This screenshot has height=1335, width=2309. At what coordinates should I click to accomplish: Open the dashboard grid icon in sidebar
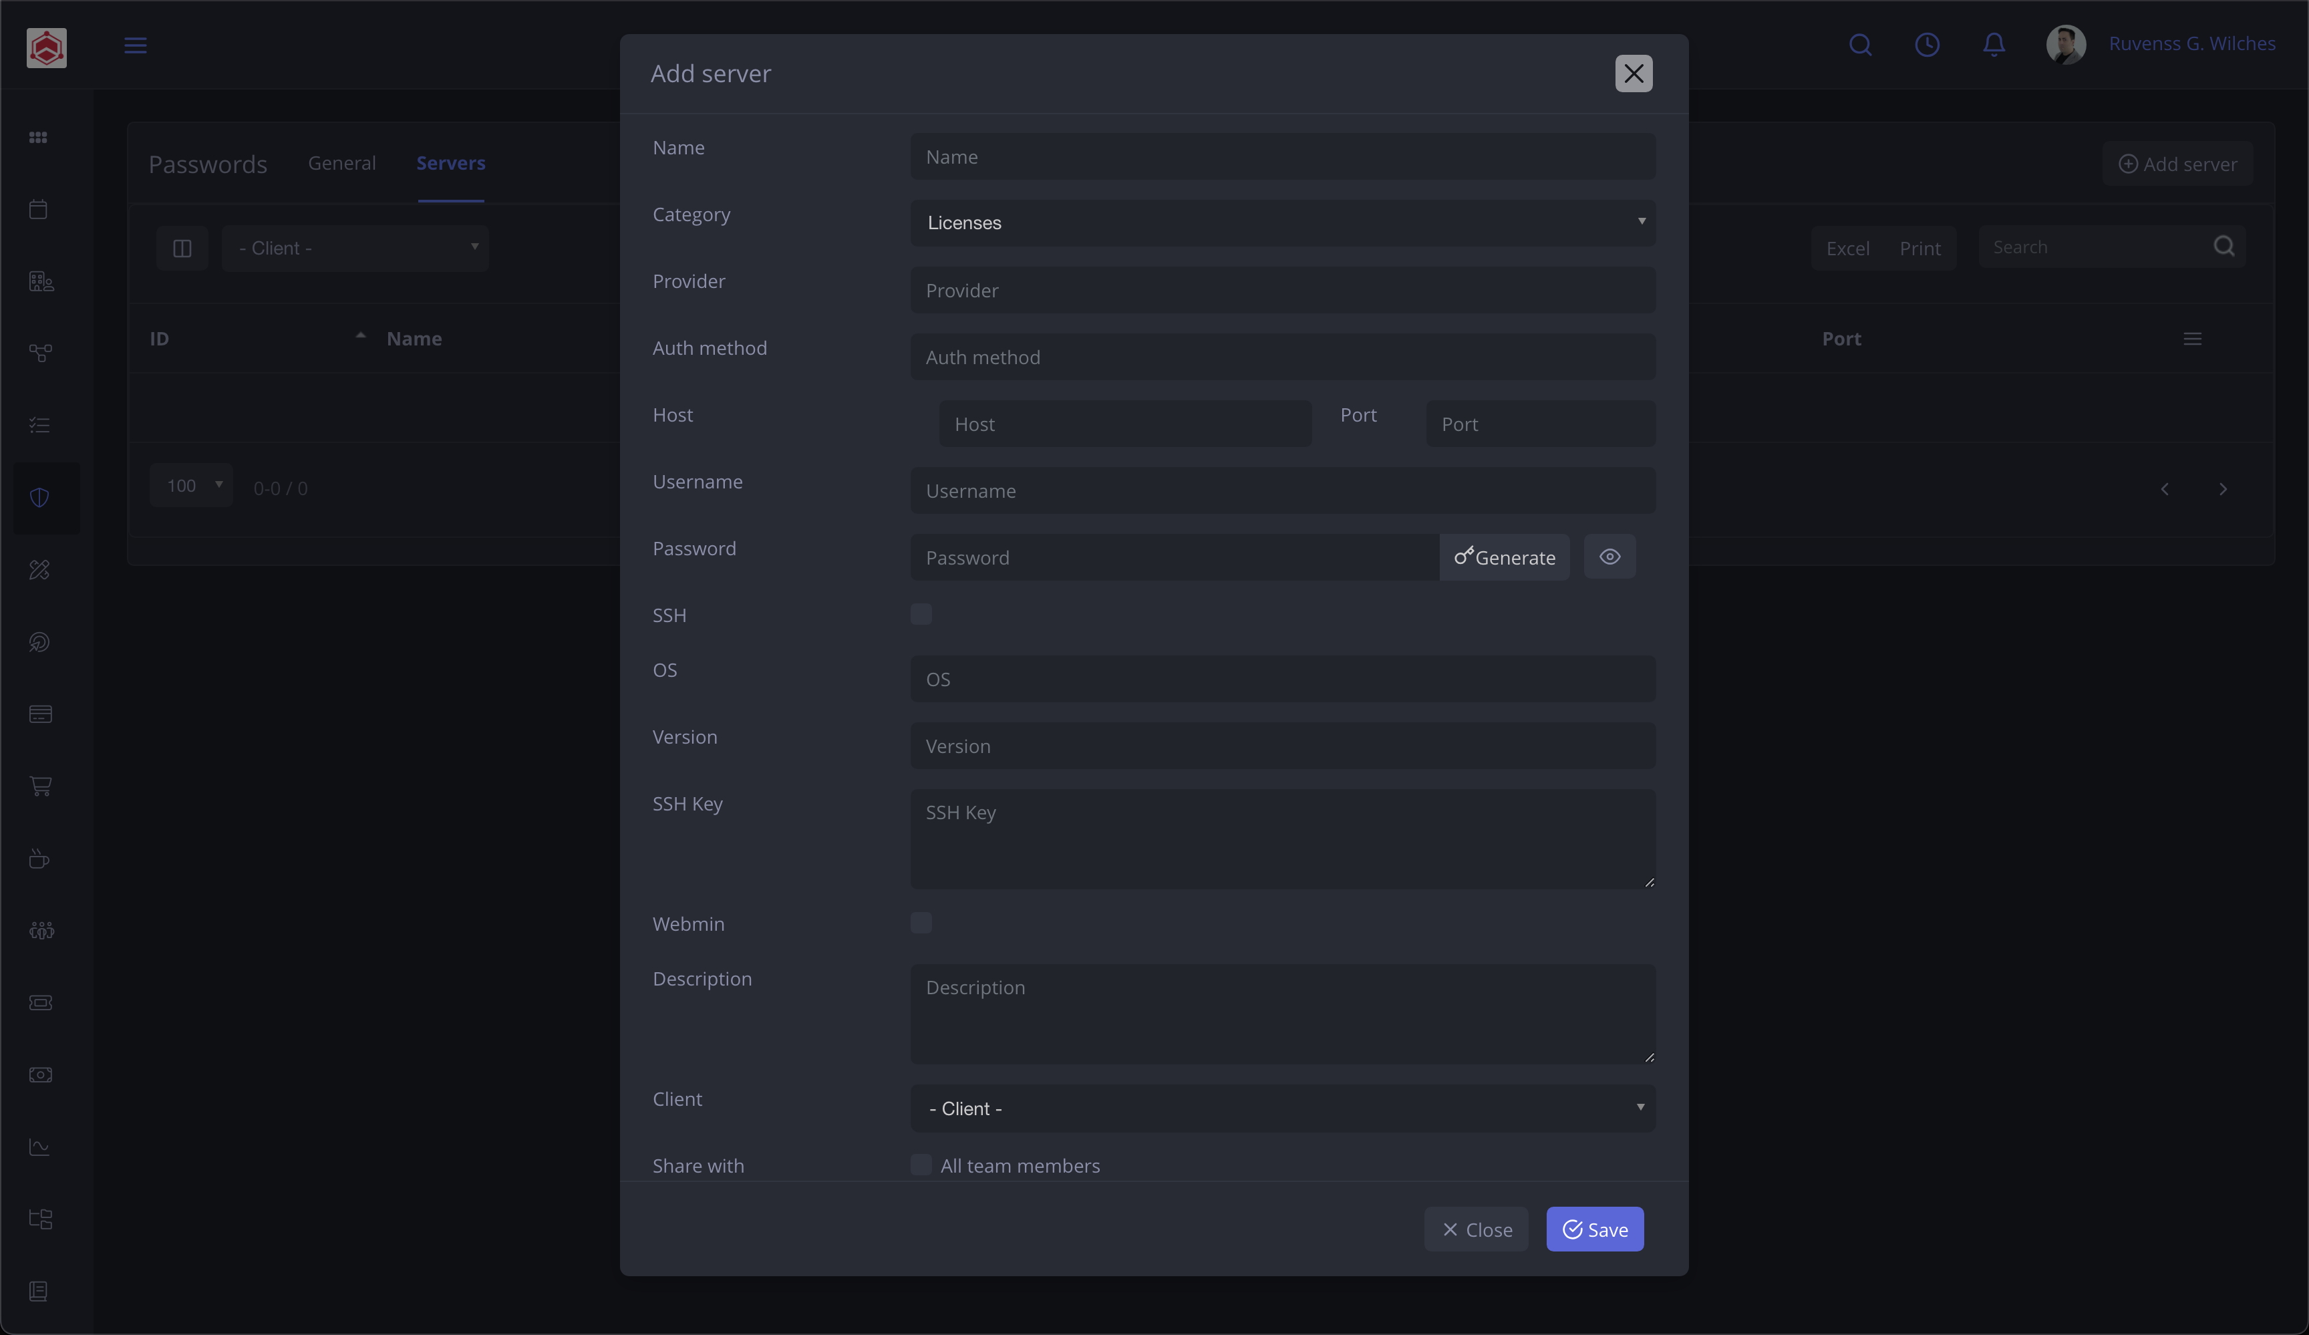pos(39,138)
